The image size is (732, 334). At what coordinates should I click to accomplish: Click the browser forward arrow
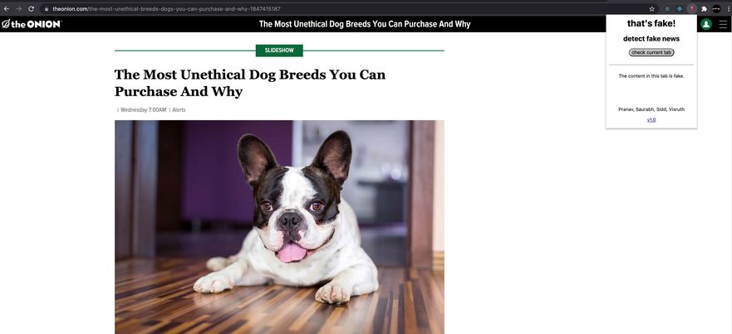(x=18, y=9)
